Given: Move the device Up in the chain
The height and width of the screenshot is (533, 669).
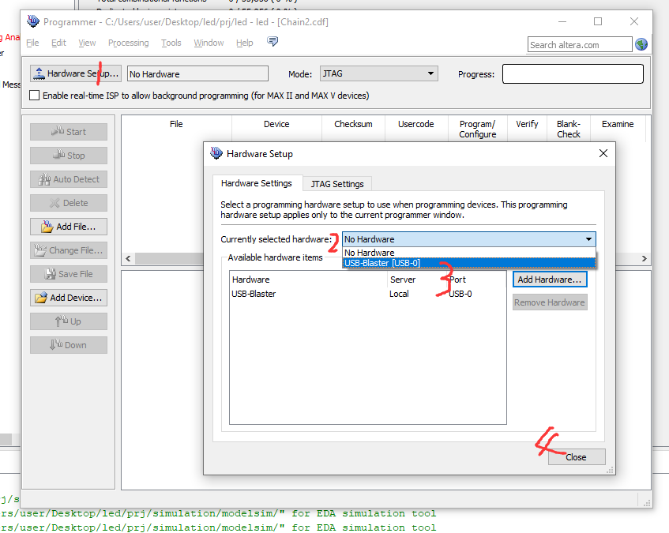Looking at the screenshot, I should (69, 321).
